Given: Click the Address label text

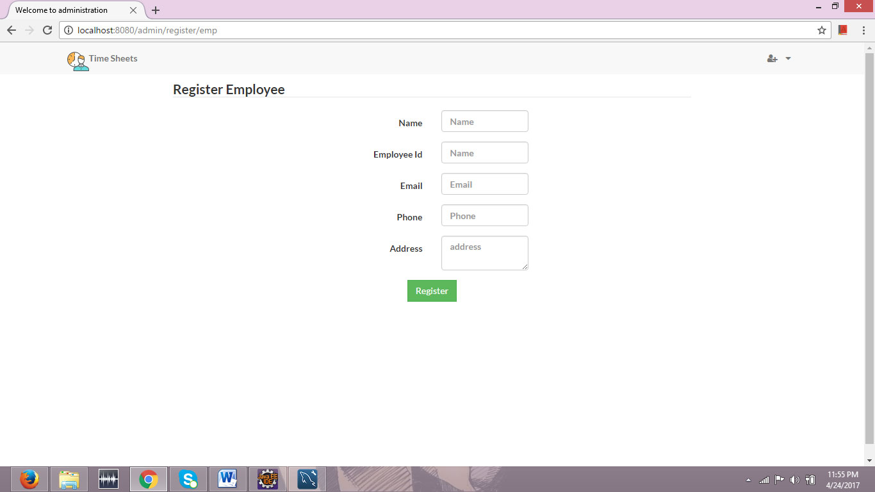Looking at the screenshot, I should [x=406, y=249].
